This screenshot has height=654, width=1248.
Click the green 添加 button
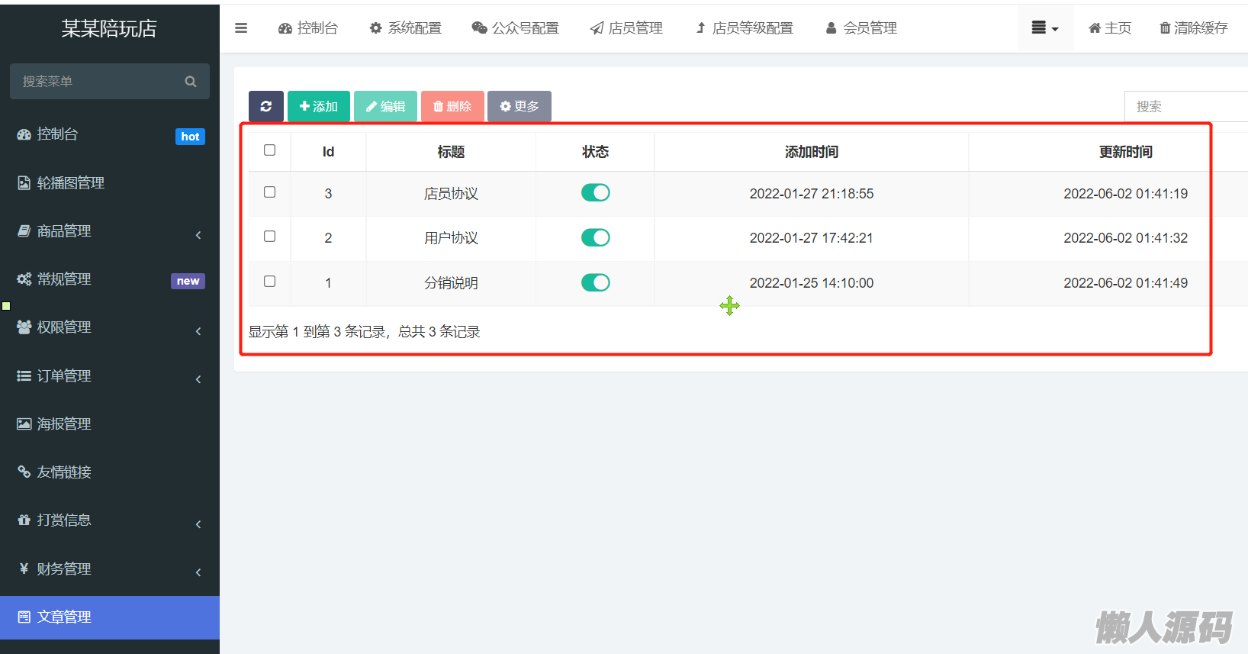coord(318,106)
